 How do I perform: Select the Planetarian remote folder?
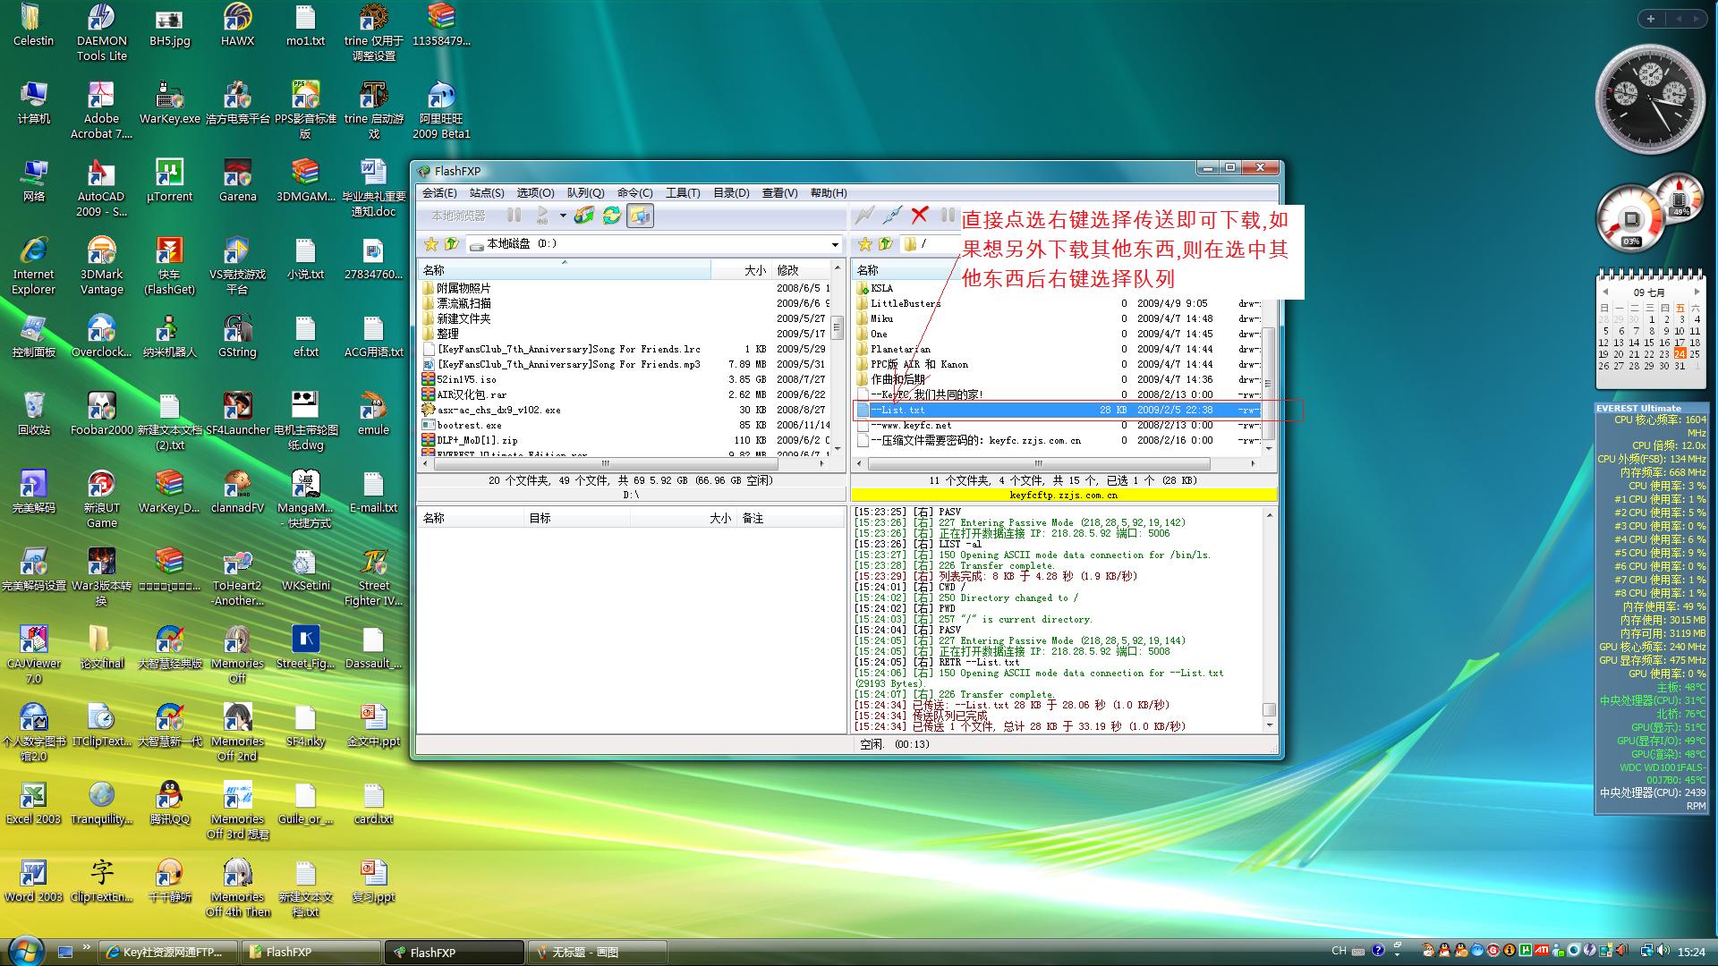[893, 349]
